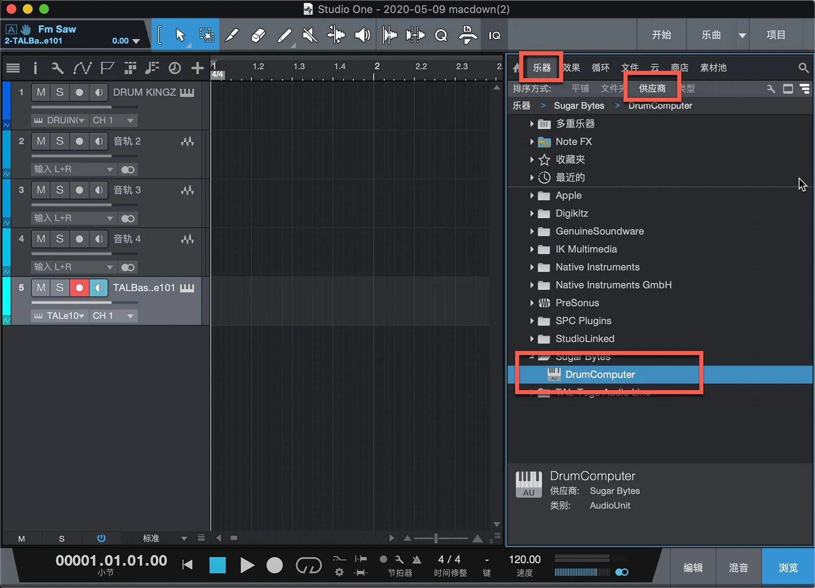This screenshot has height=588, width=815.
Task: Click the browser search magnifier icon
Action: [x=803, y=68]
